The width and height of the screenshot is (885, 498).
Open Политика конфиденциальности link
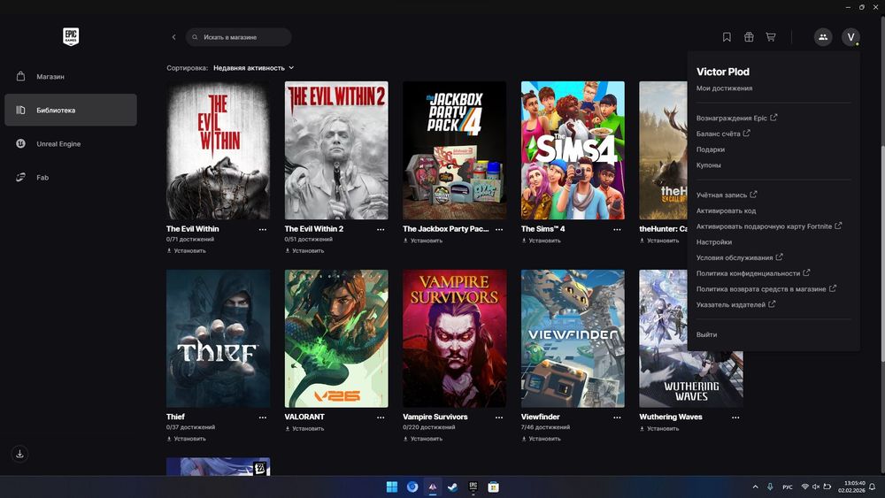coord(753,273)
